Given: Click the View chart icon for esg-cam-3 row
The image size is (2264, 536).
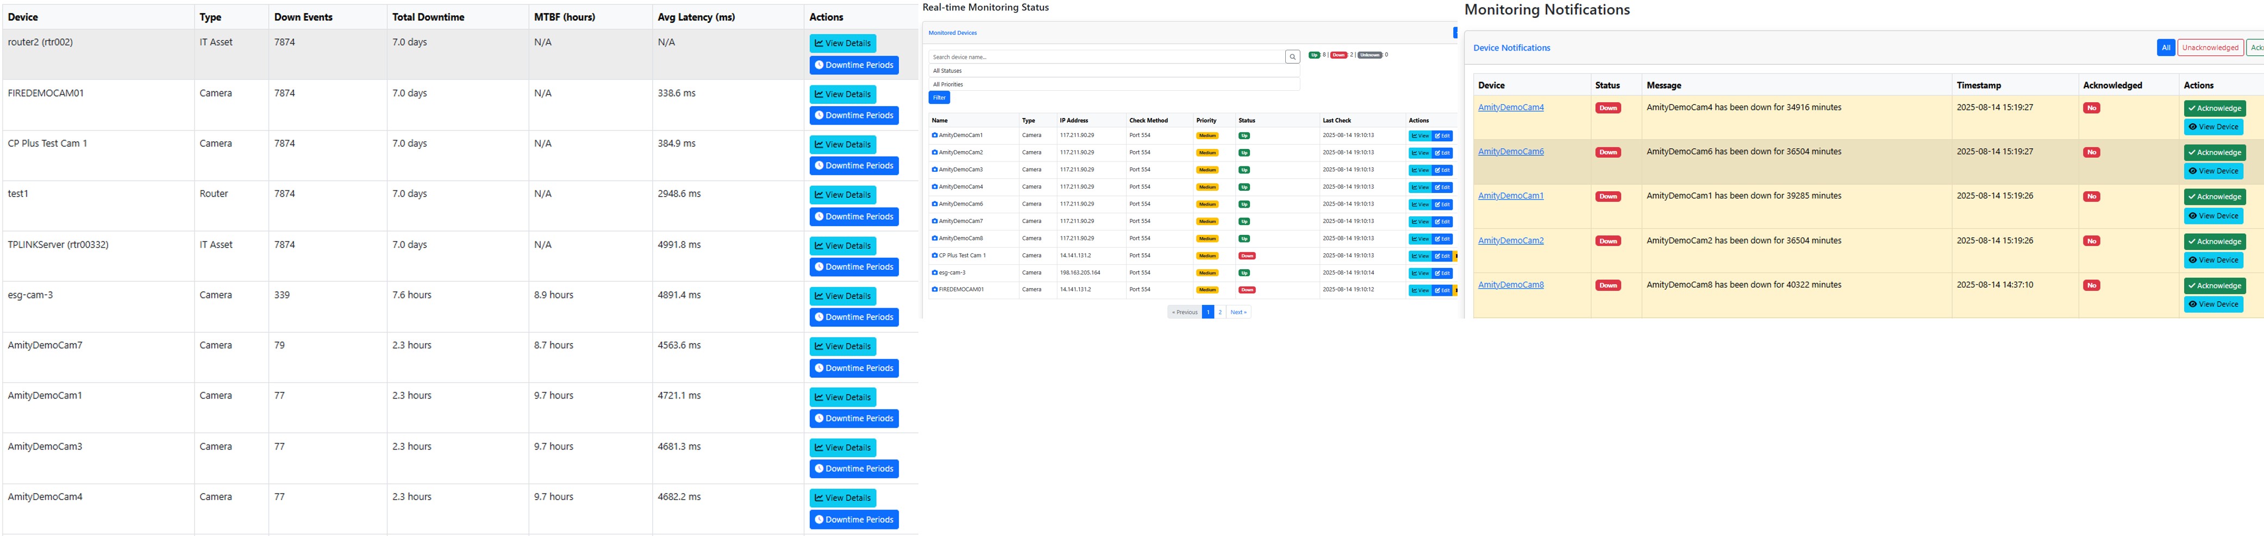Looking at the screenshot, I should [1415, 273].
